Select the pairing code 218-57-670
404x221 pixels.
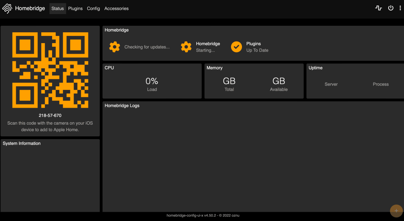pyautogui.click(x=50, y=115)
